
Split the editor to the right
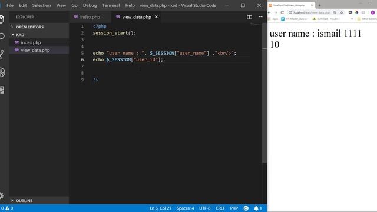click(x=249, y=17)
